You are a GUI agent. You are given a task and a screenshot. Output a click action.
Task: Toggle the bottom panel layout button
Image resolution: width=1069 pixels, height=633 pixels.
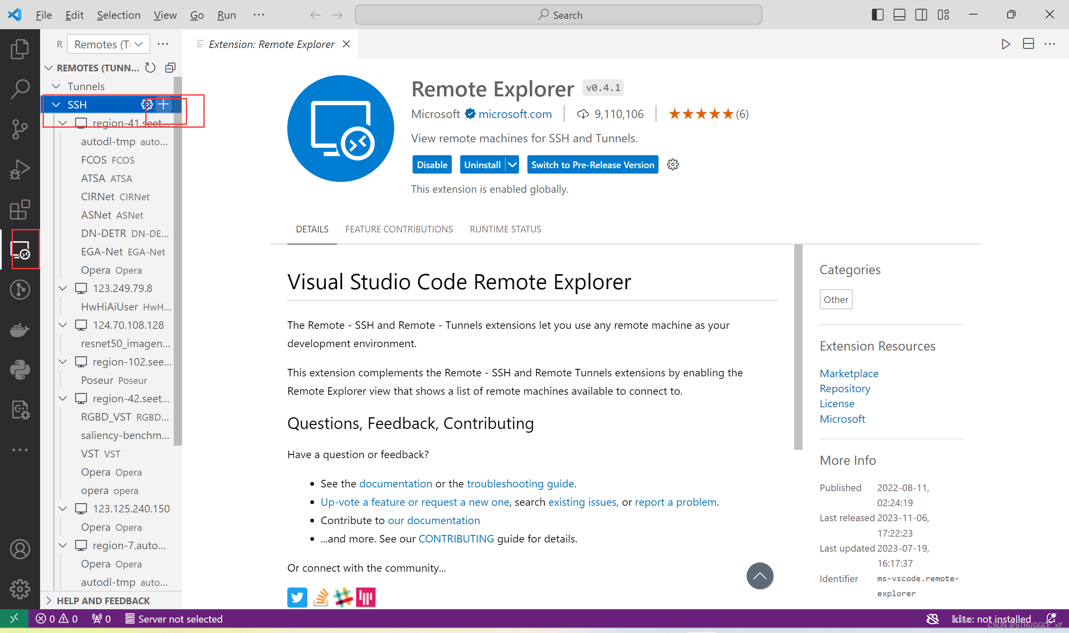click(x=899, y=15)
